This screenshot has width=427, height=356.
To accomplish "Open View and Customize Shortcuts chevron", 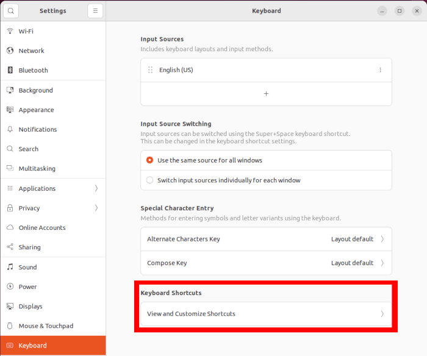I will (382, 314).
